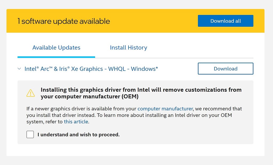Open the disclosure arrow beside the driver name
273x165 pixels.
19,69
